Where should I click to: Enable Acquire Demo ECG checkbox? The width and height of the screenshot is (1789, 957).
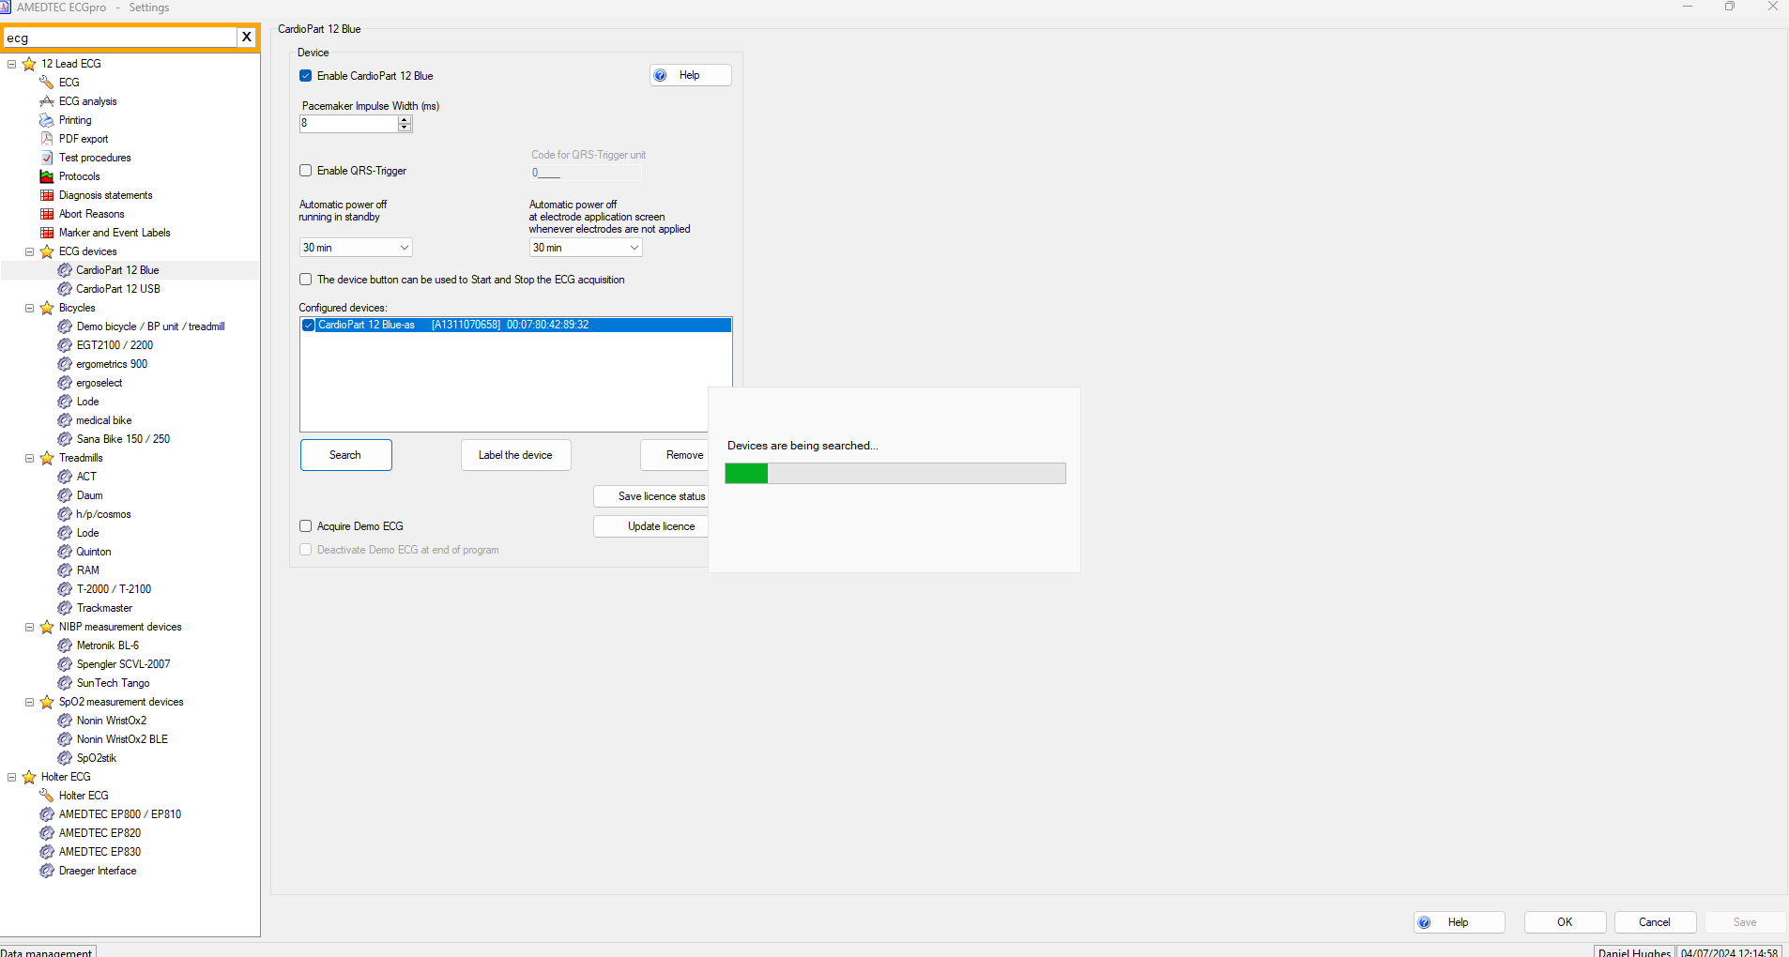[x=306, y=526]
